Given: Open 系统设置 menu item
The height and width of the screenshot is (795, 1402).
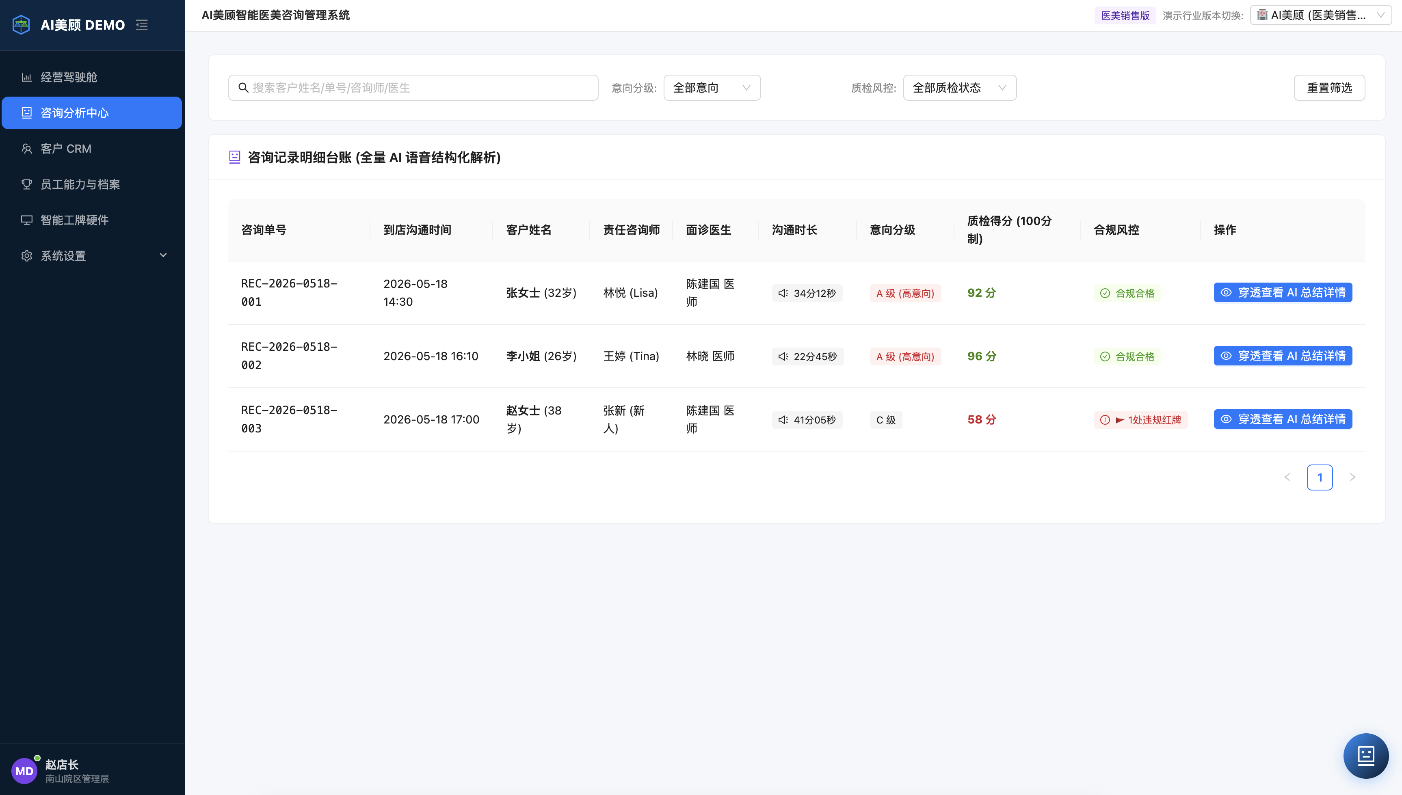Looking at the screenshot, I should point(92,255).
